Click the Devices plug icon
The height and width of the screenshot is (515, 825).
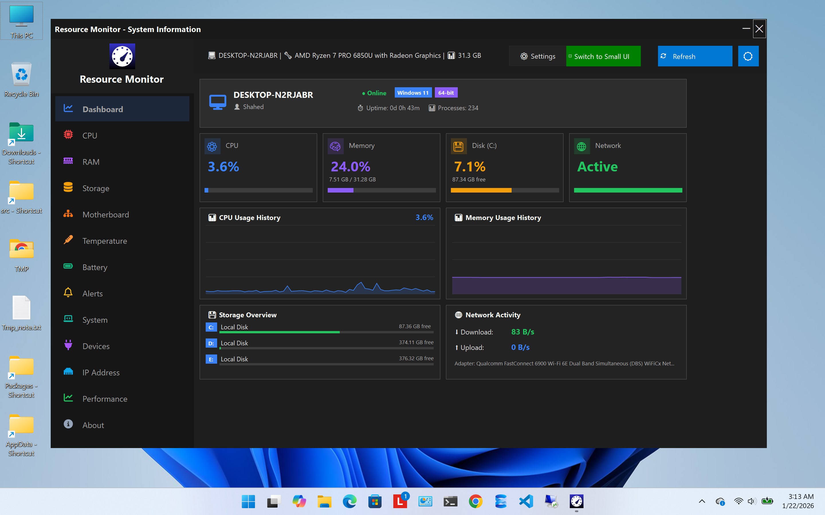click(68, 345)
